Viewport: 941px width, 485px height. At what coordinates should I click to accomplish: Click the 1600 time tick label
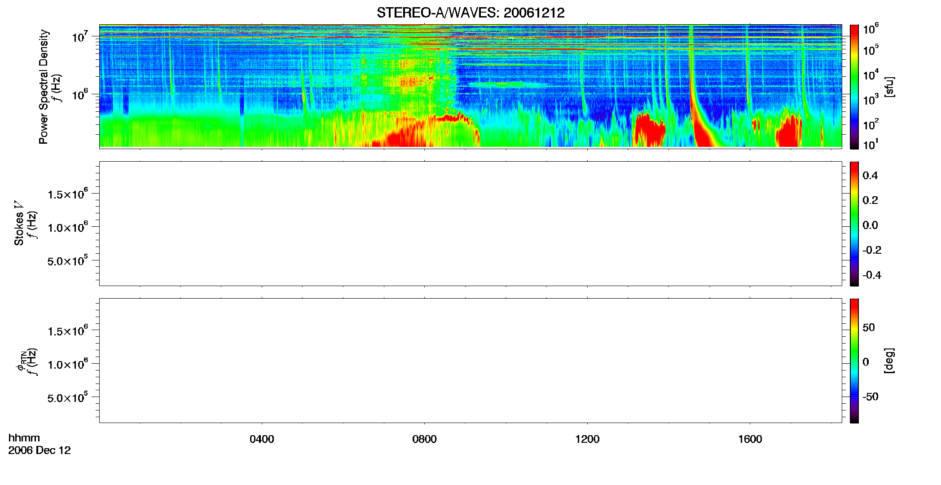click(750, 439)
